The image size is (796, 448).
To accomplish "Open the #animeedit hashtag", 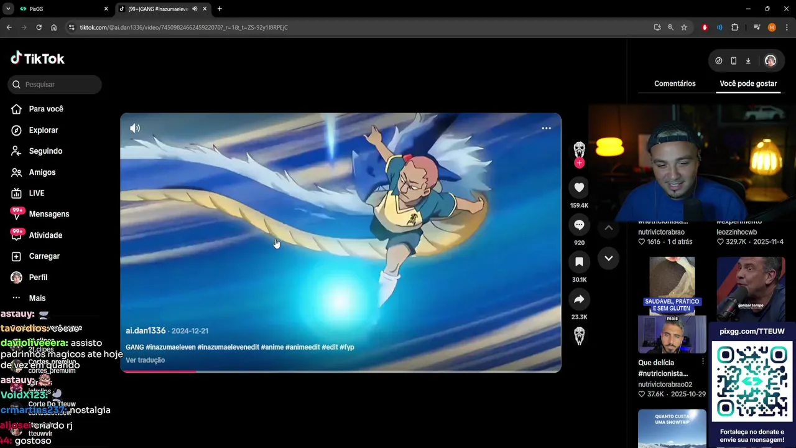I will coord(302,347).
